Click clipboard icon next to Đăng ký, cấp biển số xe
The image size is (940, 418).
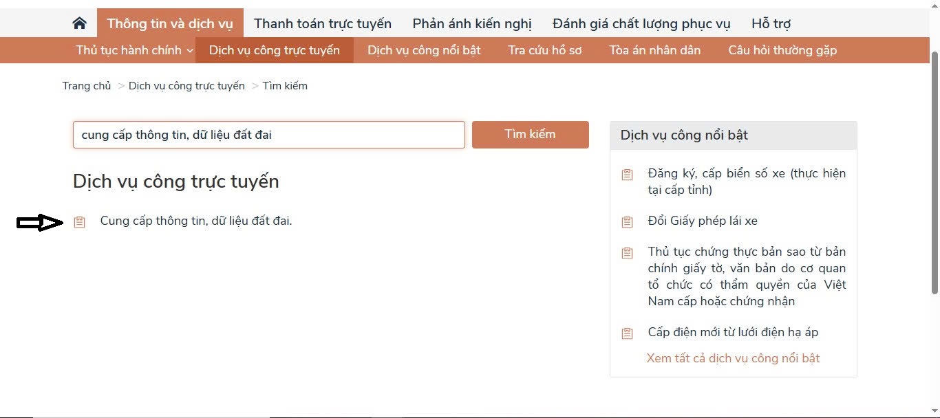click(627, 174)
